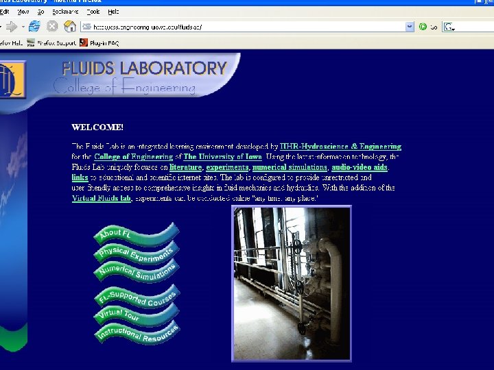Screen dimensions: 494x370
Task: Follow the College of Engineering link
Action: [x=134, y=157]
